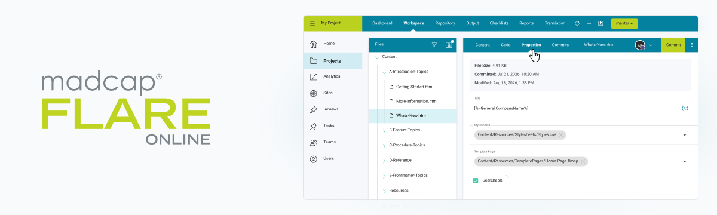The width and height of the screenshot is (717, 215).
Task: Open the Translation tab
Action: pyautogui.click(x=555, y=23)
